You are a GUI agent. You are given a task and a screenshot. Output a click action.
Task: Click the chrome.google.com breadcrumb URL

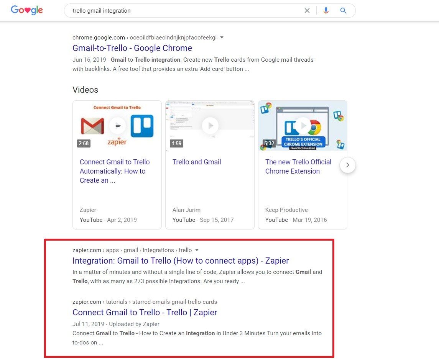coord(145,38)
